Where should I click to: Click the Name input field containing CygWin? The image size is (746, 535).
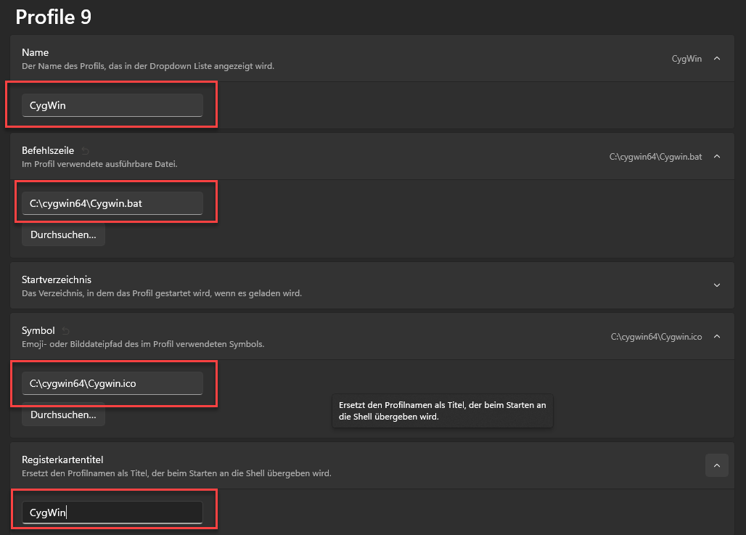coord(112,105)
